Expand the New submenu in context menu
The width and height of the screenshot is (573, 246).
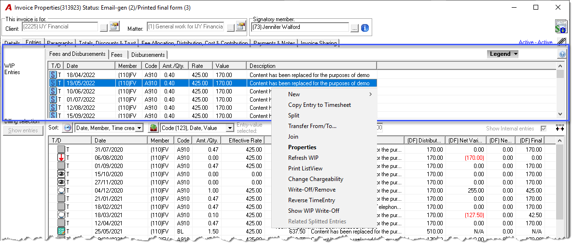324,94
